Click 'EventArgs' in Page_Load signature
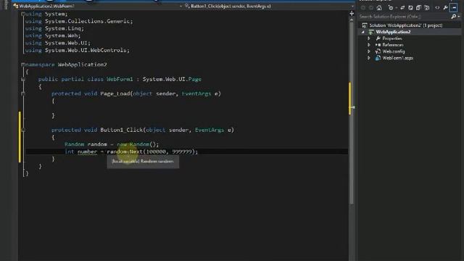The width and height of the screenshot is (464, 261). click(196, 94)
